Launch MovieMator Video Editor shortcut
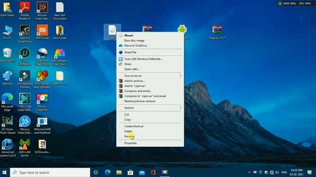316x177 pixels. coord(60,57)
